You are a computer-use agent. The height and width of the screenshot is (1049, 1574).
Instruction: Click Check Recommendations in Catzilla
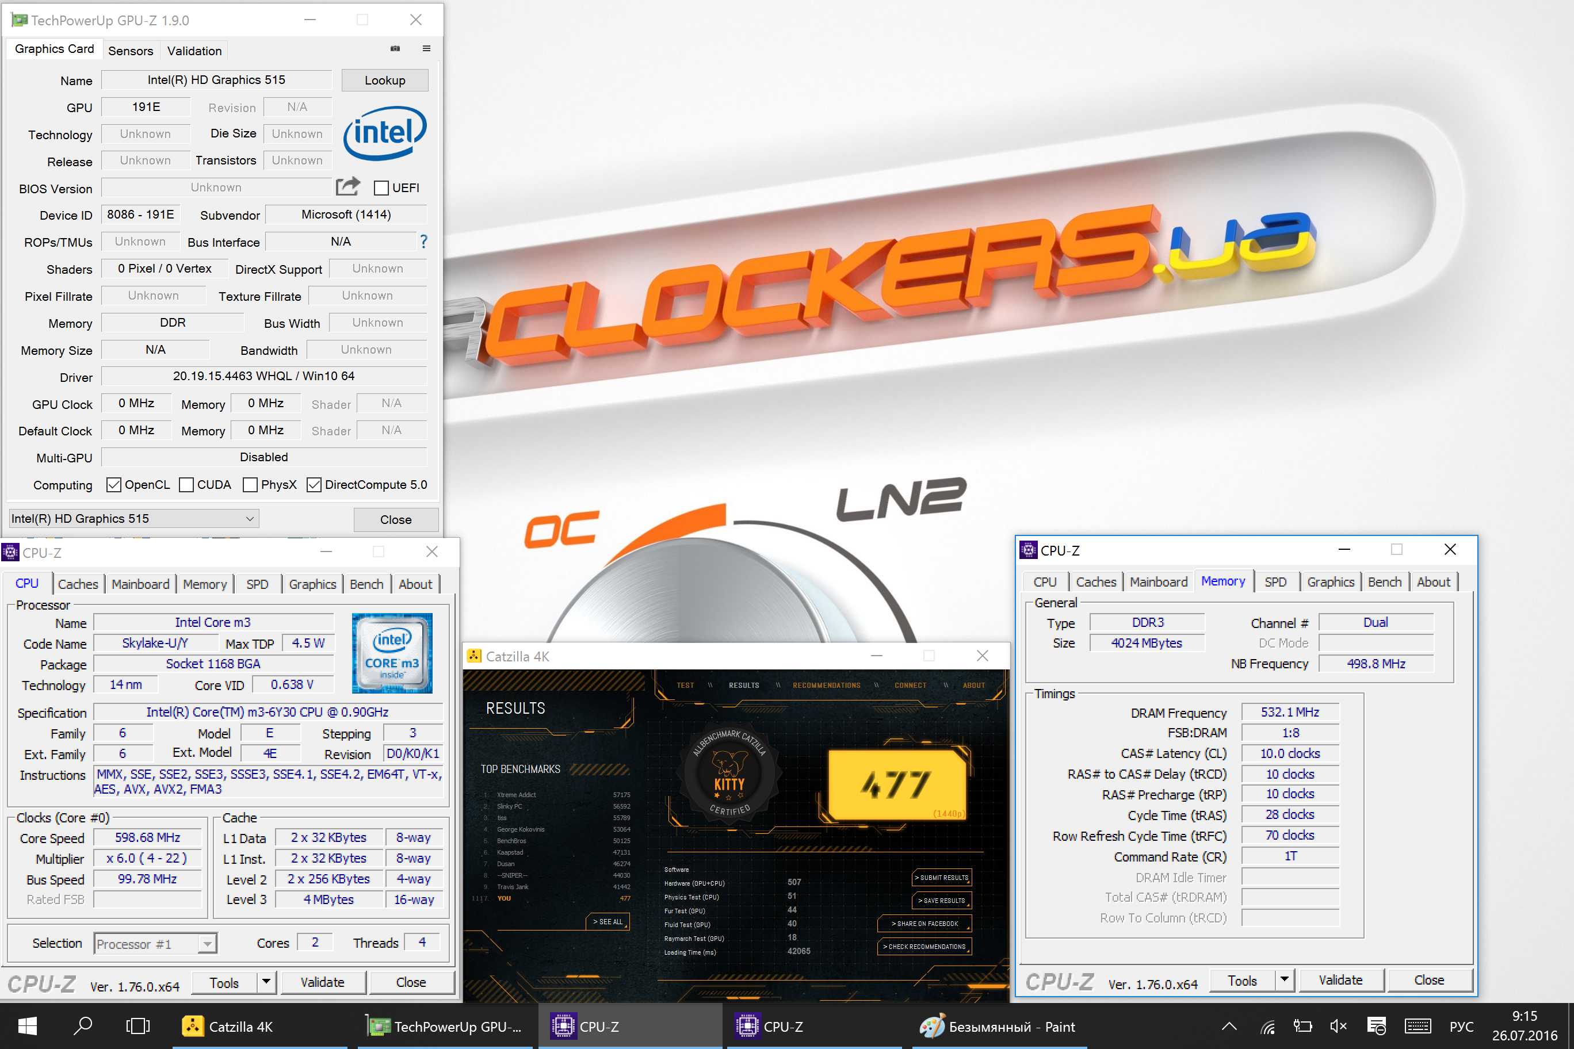pyautogui.click(x=924, y=947)
